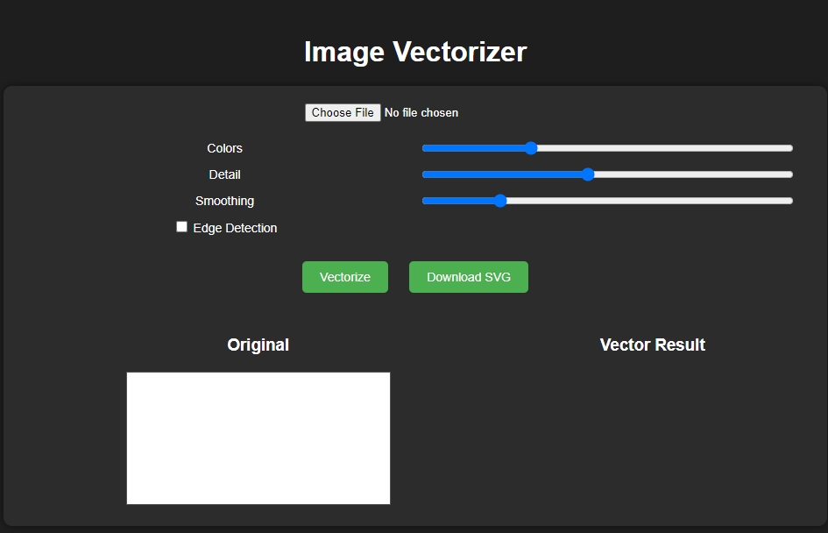
Task: Click the Original heading
Action: pyautogui.click(x=258, y=345)
